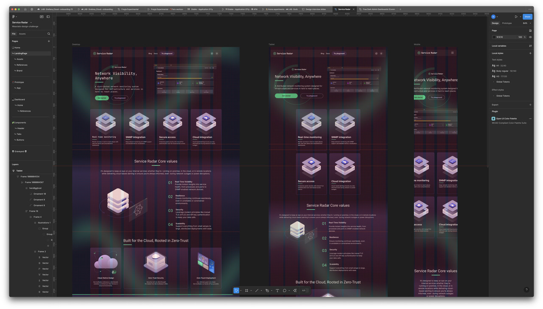This screenshot has width=543, height=309.
Task: Click the home icon in tab bar
Action: (25, 9)
